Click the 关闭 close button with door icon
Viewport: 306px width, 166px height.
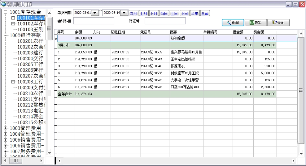coord(278,23)
